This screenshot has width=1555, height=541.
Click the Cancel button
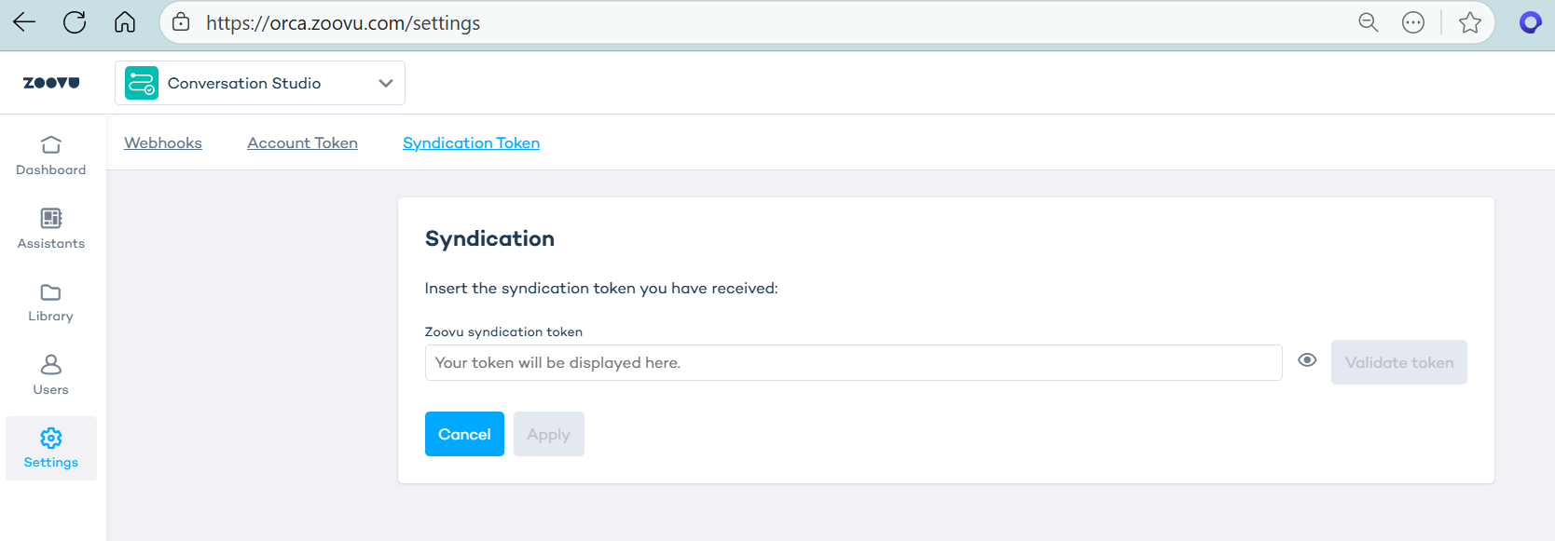pos(464,434)
